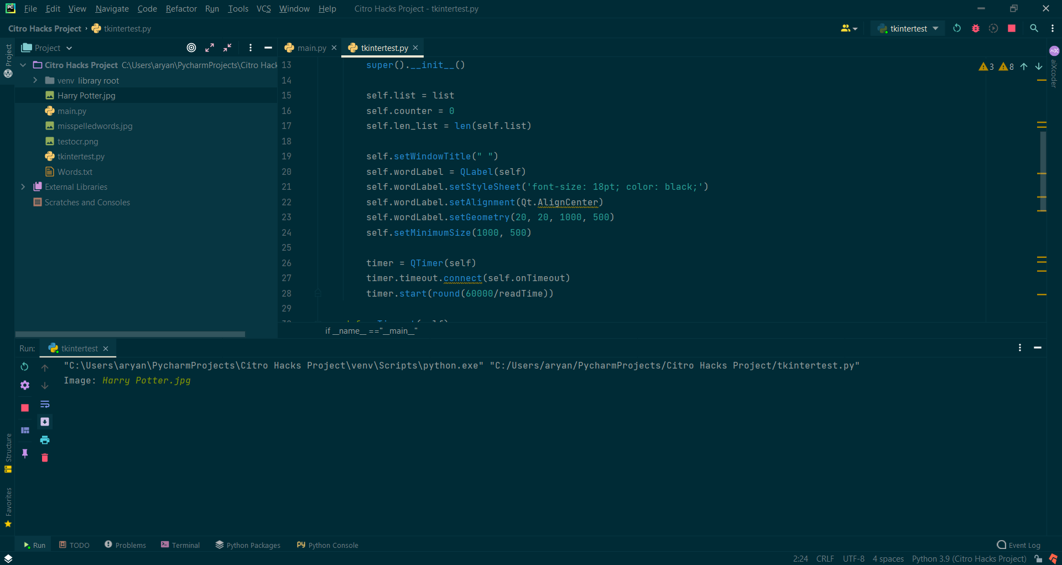Rerun tkintertest in the Run panel

coord(24,366)
